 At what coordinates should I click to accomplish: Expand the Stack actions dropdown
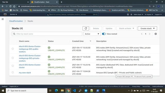pyautogui.click(x=126, y=28)
